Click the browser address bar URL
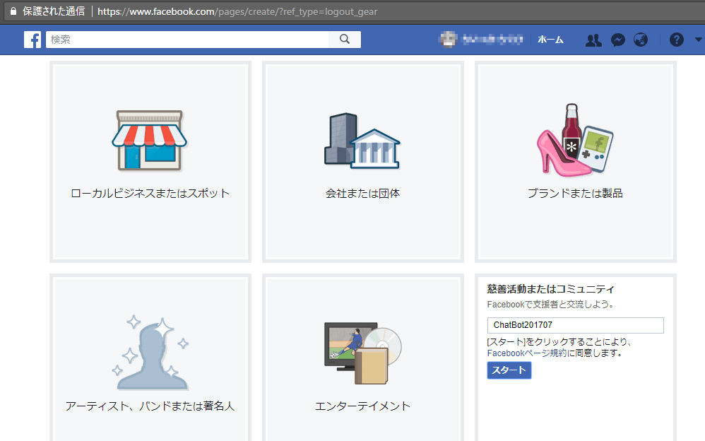Screen dimensions: 705x441 click(x=237, y=12)
